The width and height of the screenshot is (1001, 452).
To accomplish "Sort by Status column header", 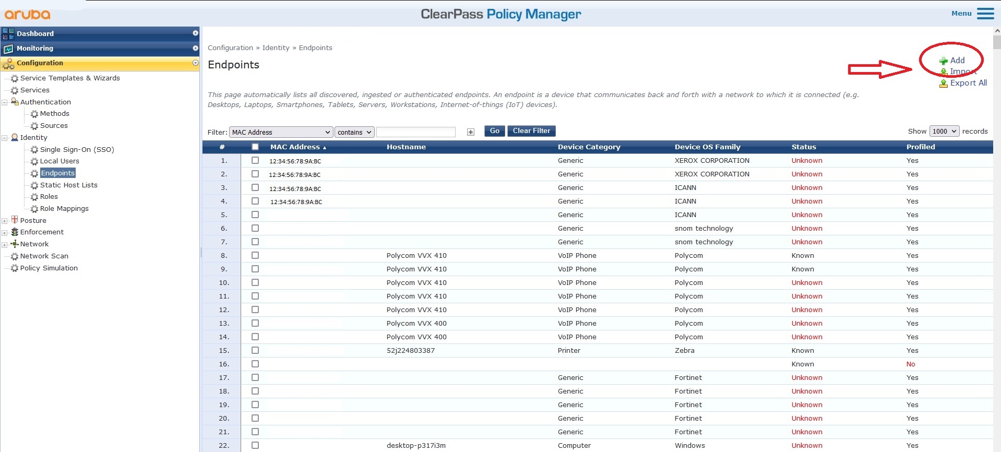I will tap(804, 147).
